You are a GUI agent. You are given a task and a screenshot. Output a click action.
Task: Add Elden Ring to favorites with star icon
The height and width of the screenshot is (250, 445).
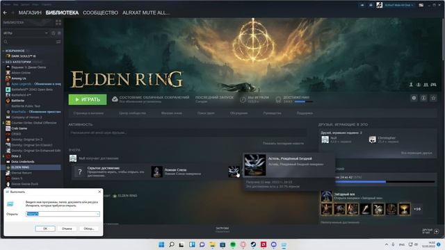click(x=433, y=98)
